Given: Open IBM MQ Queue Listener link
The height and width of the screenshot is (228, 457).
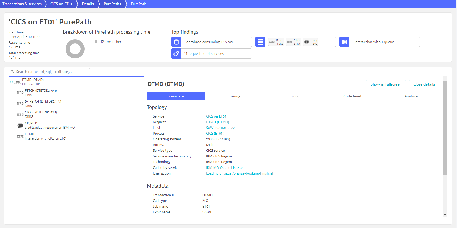Looking at the screenshot, I should coord(225,167).
